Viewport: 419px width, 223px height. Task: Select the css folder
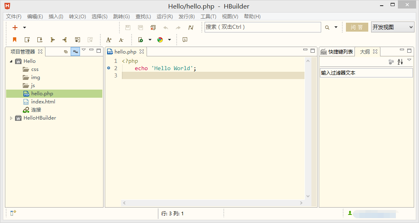(x=35, y=69)
